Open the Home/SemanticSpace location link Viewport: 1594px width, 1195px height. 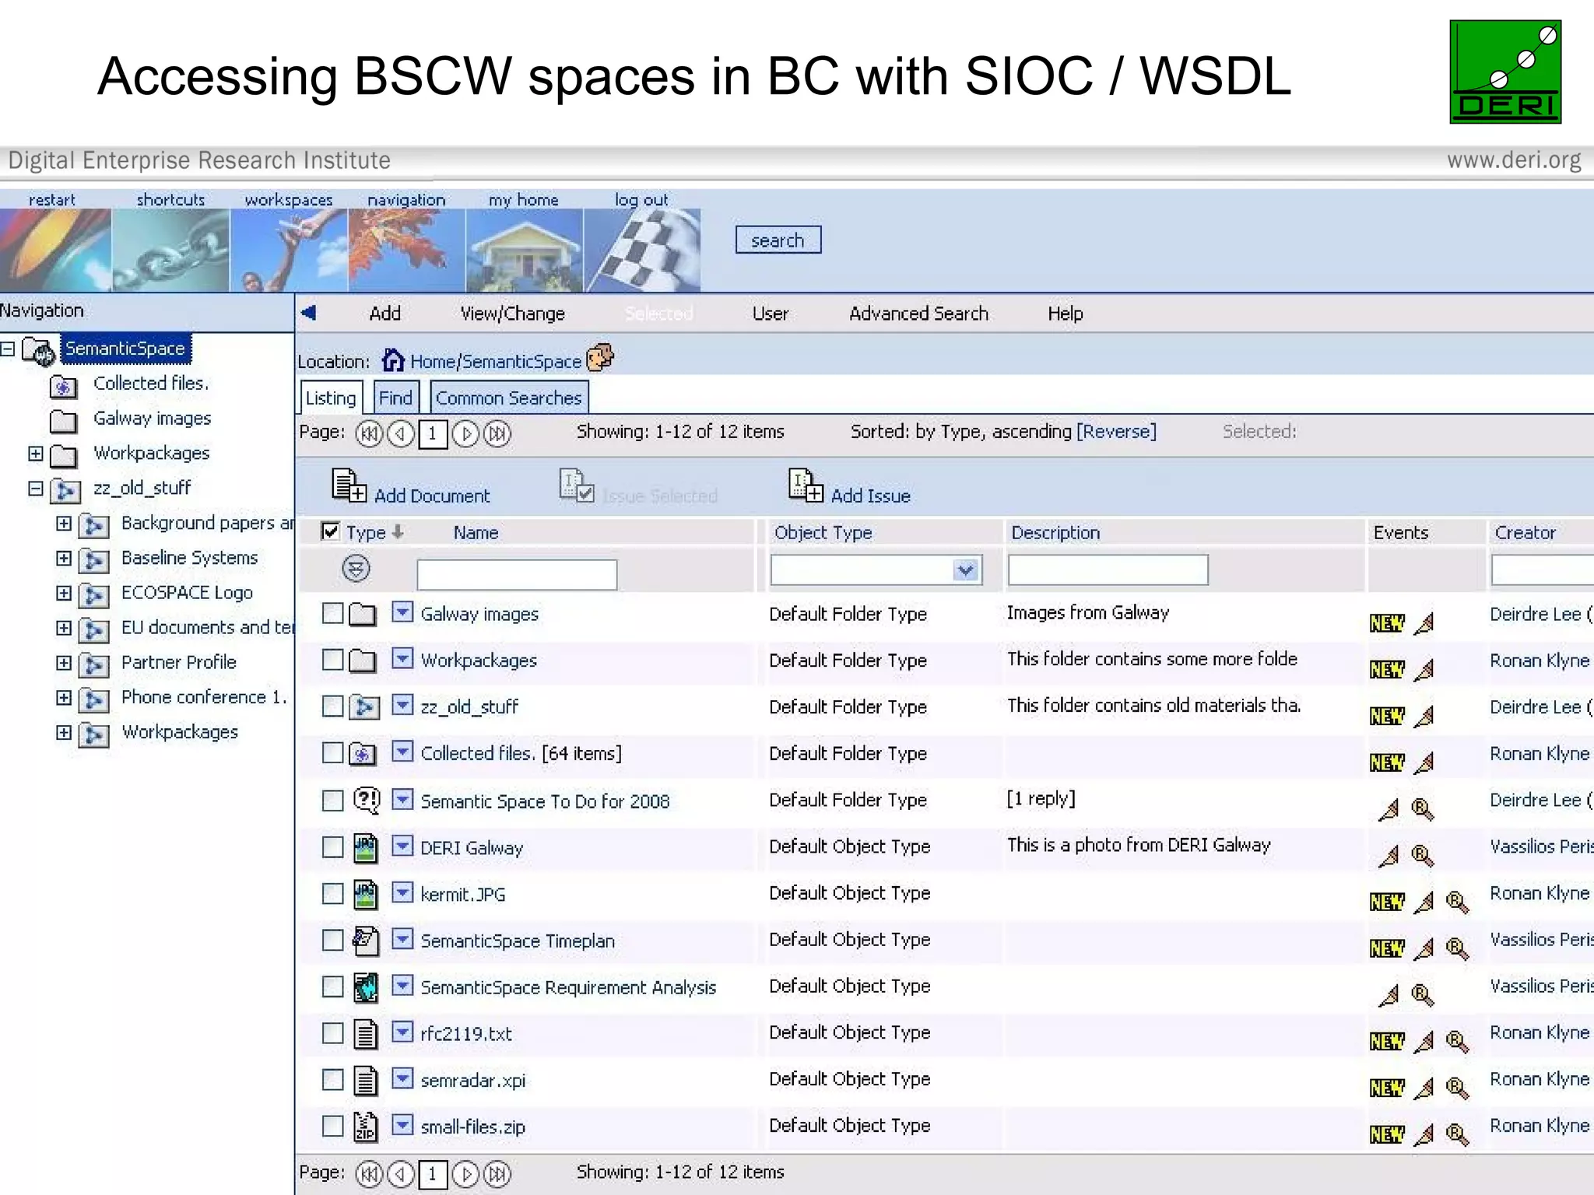coord(495,362)
